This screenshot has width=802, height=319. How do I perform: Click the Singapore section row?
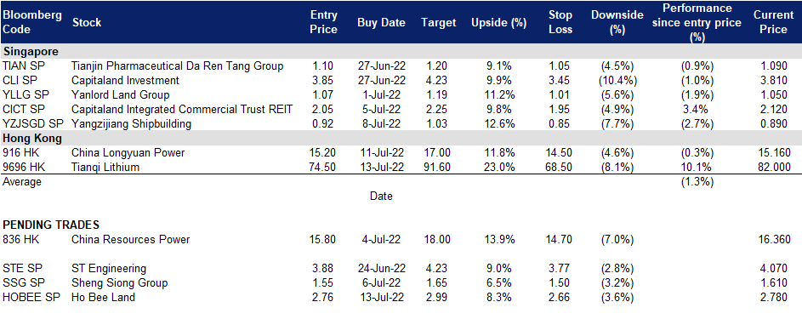pos(401,51)
